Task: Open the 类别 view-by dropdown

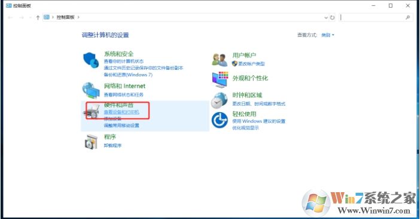Action: point(328,35)
